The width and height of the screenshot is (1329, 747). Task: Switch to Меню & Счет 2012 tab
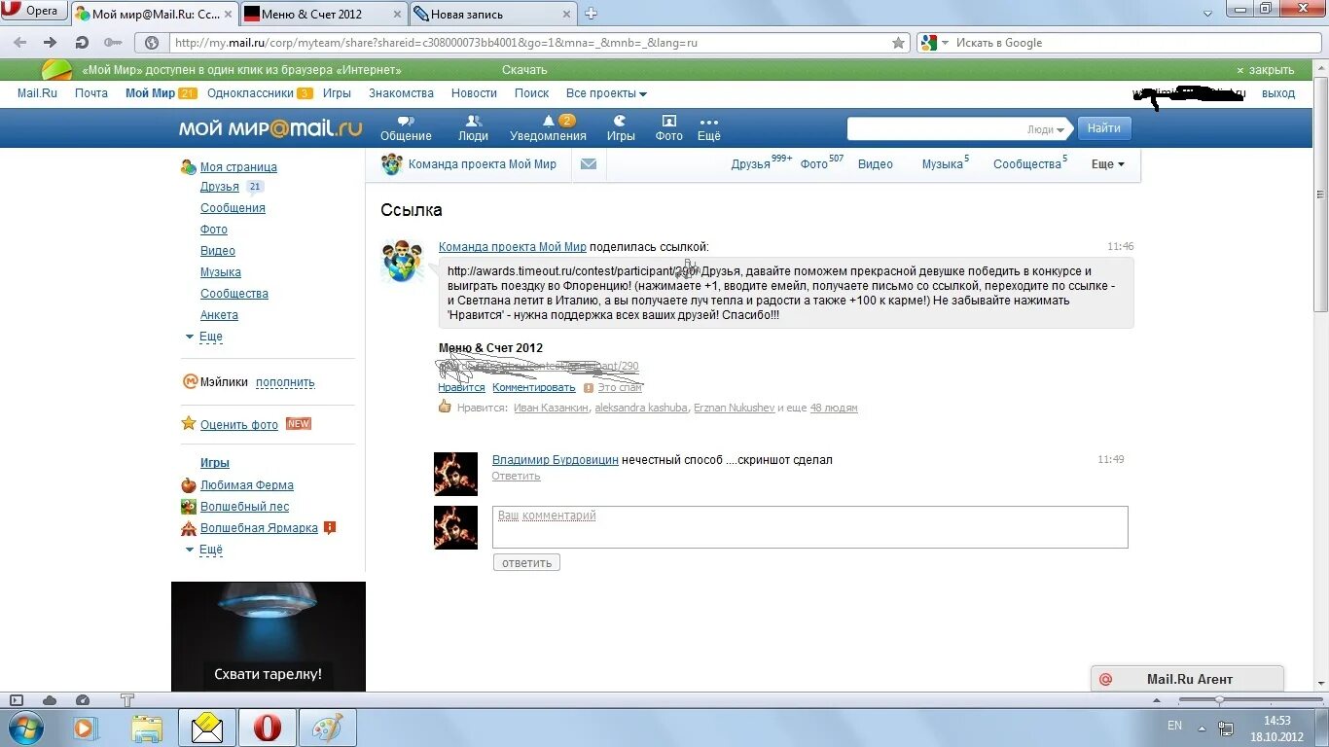(x=322, y=14)
